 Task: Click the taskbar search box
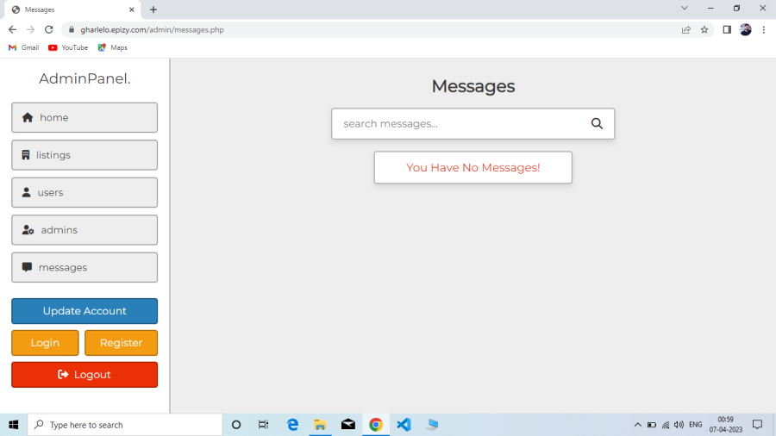coord(125,425)
